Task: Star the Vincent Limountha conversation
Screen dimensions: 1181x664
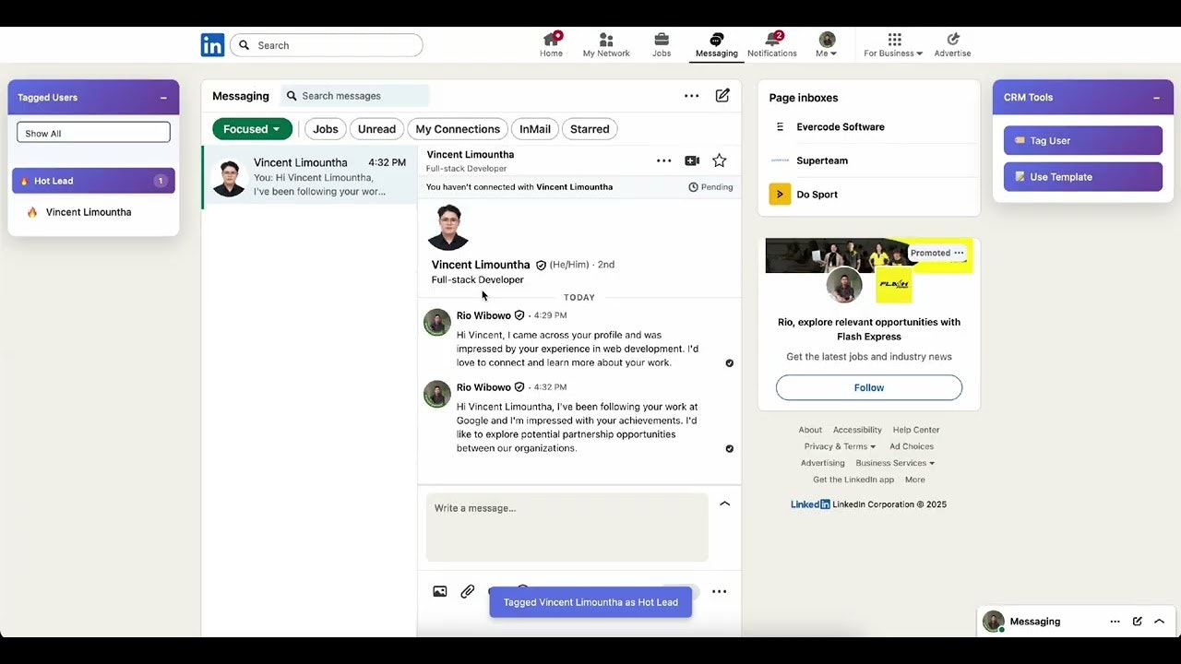Action: (x=720, y=160)
